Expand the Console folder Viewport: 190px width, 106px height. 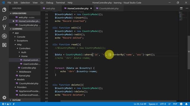[21, 37]
